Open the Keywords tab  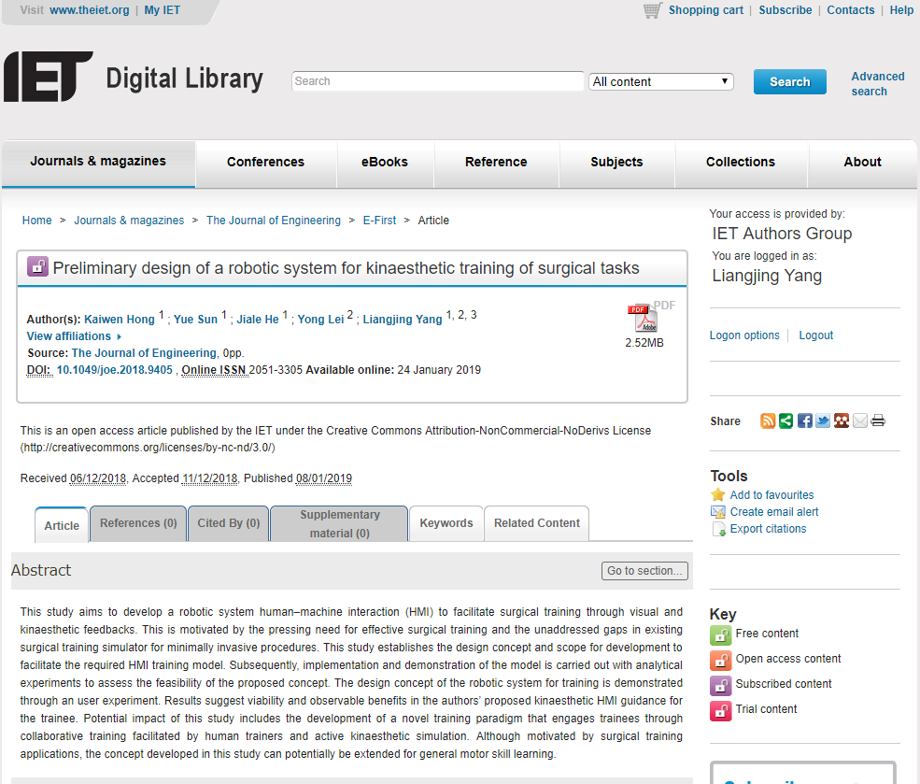tap(446, 523)
